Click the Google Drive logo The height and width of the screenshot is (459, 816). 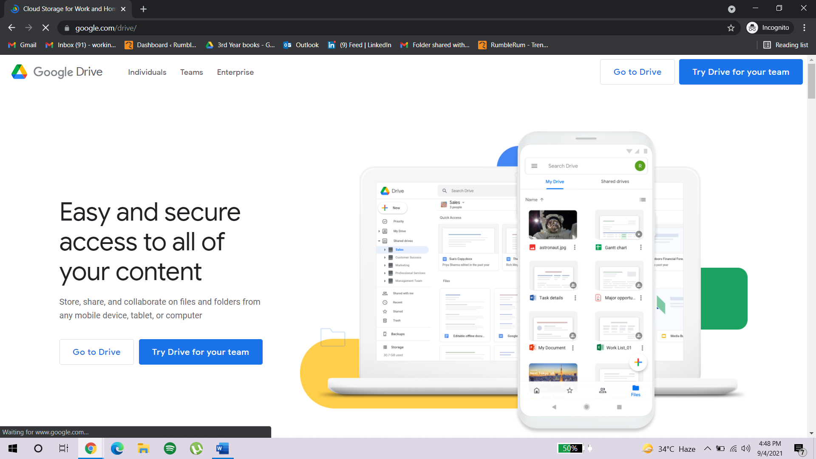pyautogui.click(x=57, y=72)
